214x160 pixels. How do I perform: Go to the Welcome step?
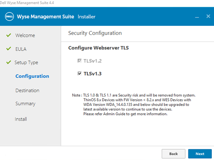coord(25,35)
